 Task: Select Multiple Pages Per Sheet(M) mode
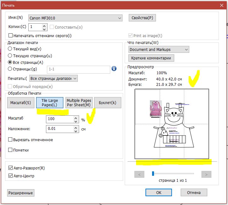[x=79, y=102]
